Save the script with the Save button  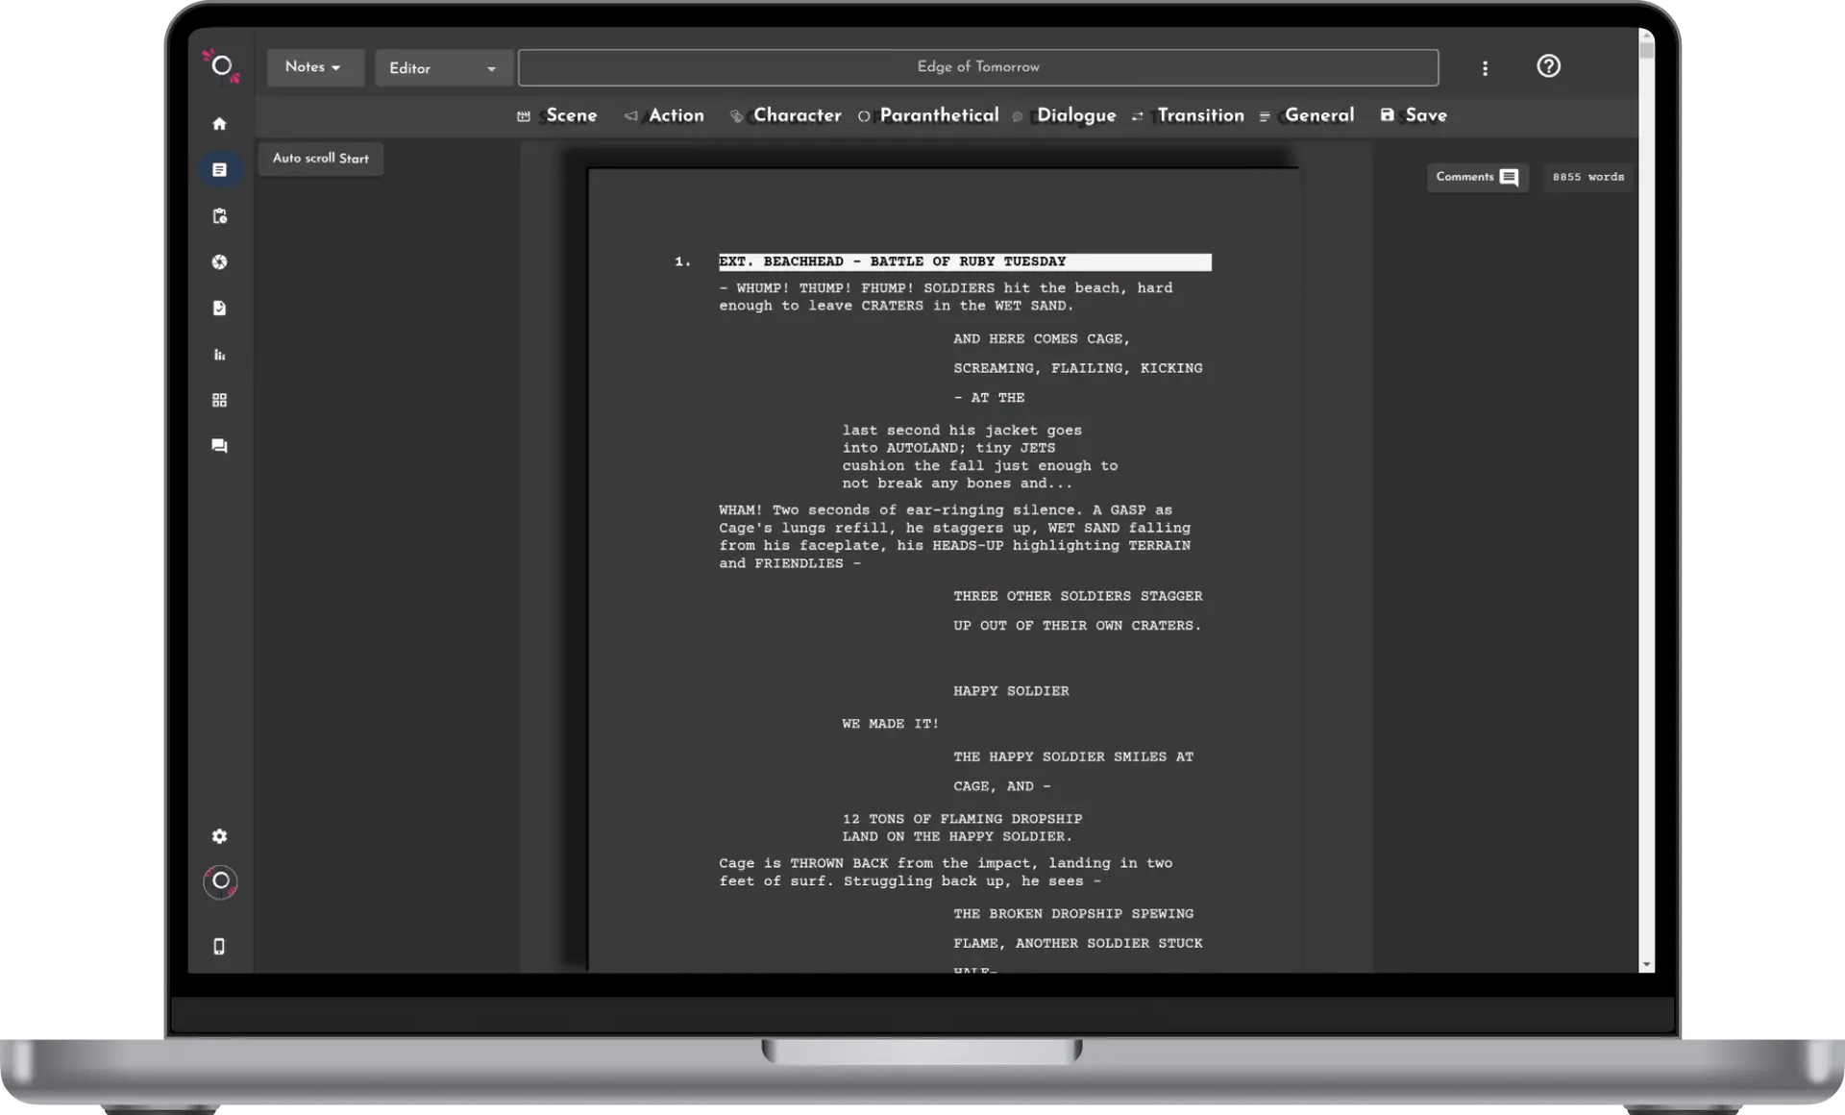1425,115
